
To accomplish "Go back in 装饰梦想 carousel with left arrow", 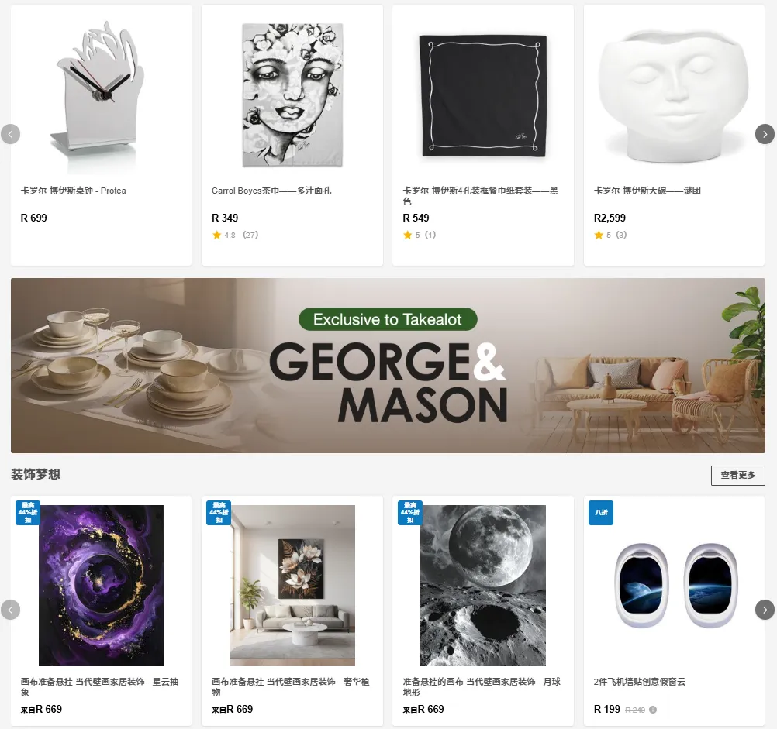I will point(10,610).
